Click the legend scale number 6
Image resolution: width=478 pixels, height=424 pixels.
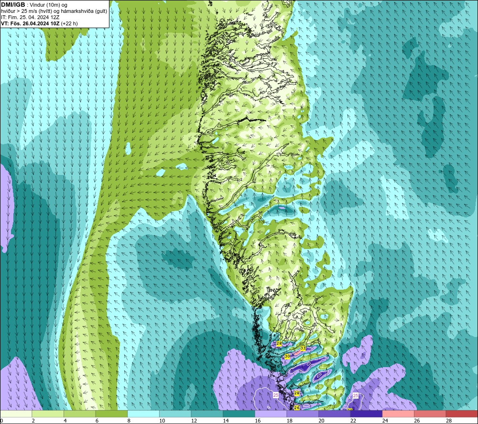click(97, 421)
